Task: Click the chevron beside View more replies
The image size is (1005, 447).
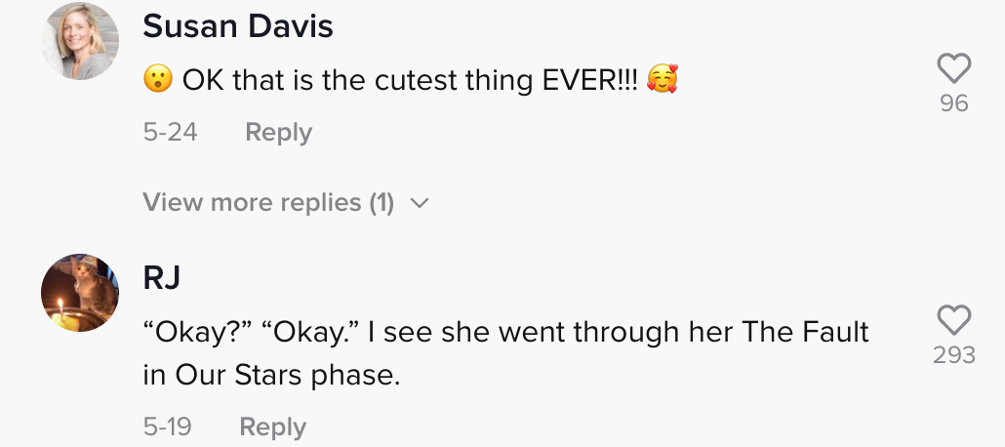Action: [x=420, y=203]
